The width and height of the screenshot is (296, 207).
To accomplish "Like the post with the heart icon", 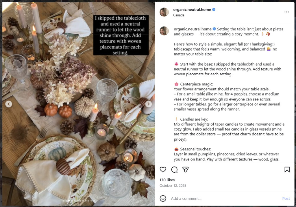I will (163, 169).
